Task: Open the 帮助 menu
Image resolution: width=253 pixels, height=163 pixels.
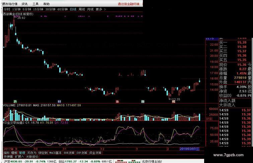Action: 47,4
